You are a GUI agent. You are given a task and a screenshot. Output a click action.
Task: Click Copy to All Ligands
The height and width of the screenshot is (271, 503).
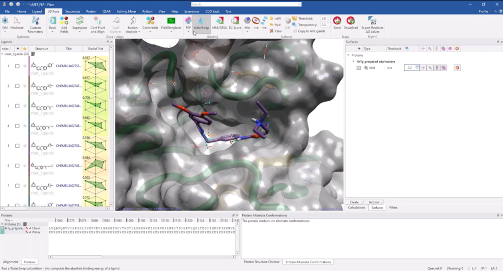click(x=308, y=31)
